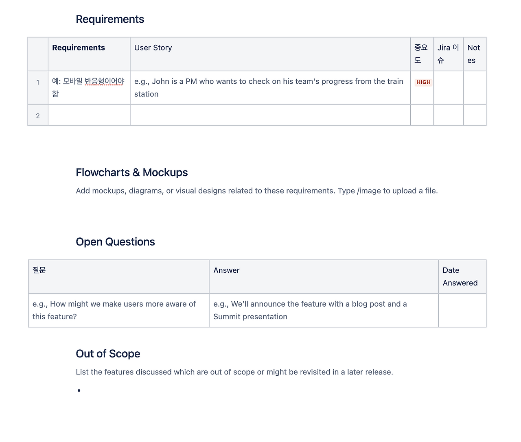The width and height of the screenshot is (521, 442).
Task: Select row number 1 cell
Action: click(38, 83)
